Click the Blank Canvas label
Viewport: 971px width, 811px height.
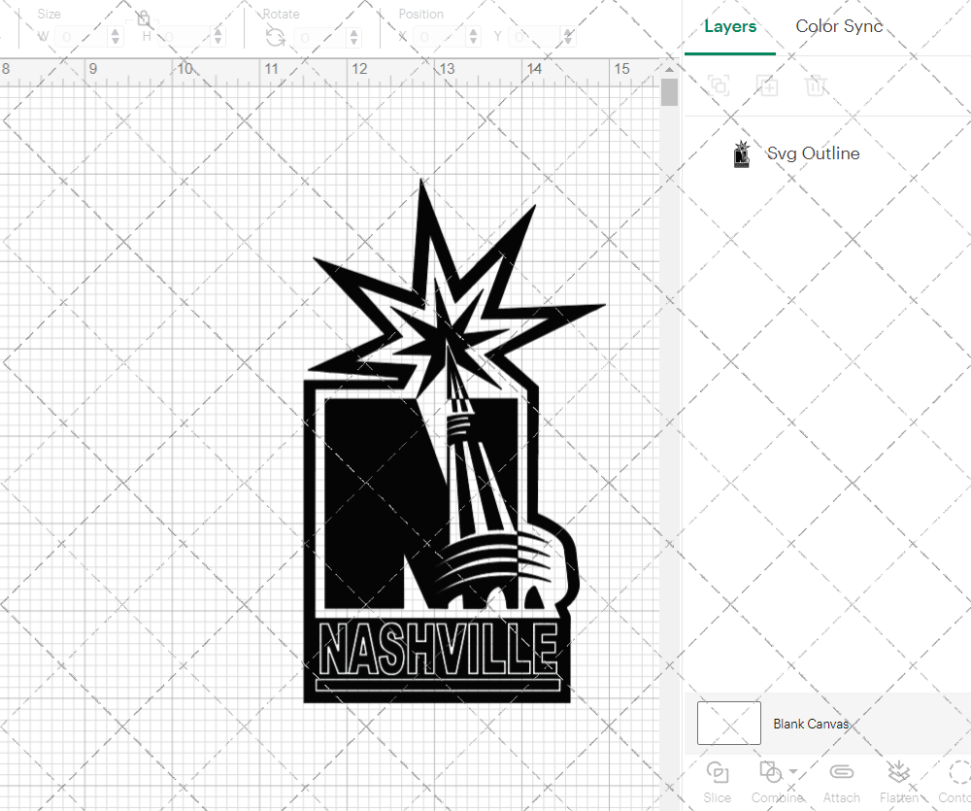tap(811, 724)
